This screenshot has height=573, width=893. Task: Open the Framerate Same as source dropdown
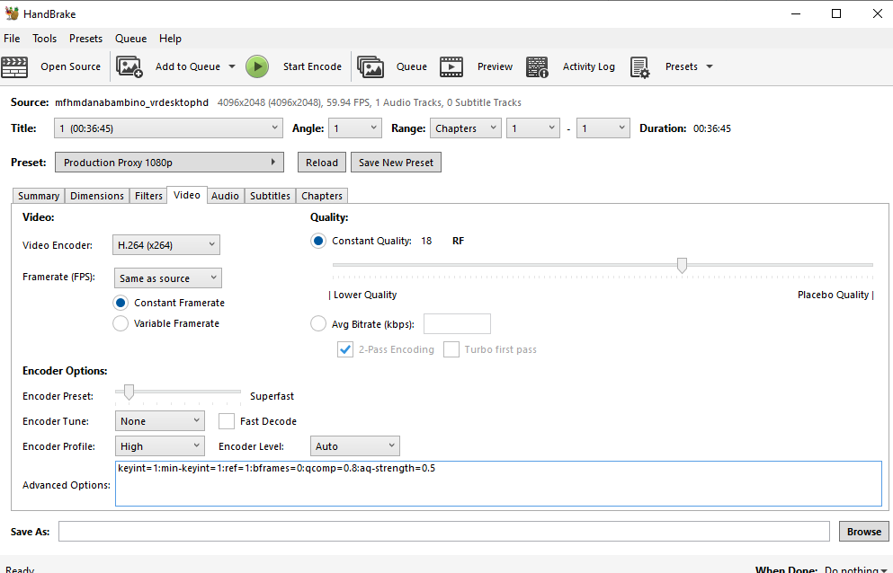click(167, 278)
